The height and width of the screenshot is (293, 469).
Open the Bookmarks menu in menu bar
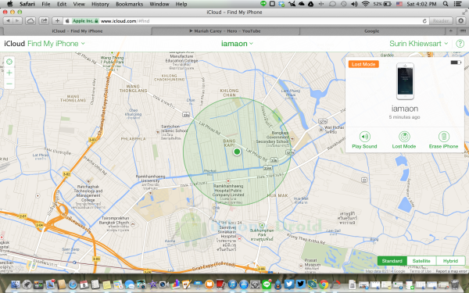click(129, 4)
